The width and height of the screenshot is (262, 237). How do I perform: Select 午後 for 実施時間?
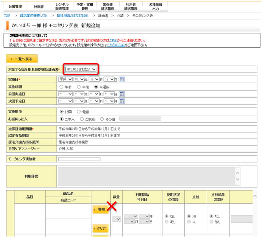click(x=79, y=87)
